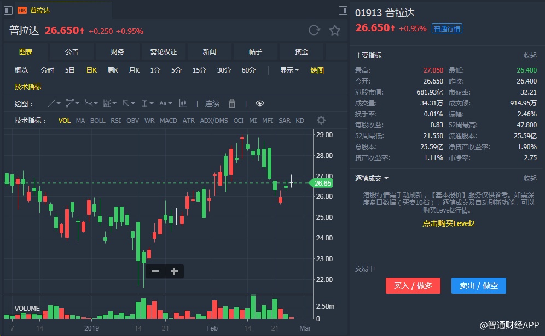The width and height of the screenshot is (545, 336).
Task: Click the 买入 / 做多 button
Action: 413,286
